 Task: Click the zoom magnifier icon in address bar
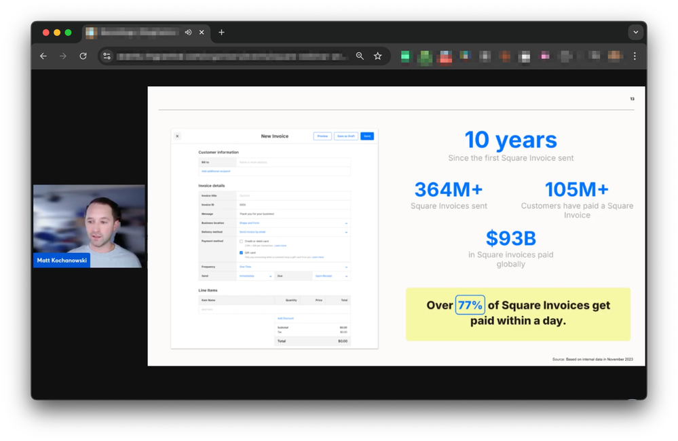[360, 56]
